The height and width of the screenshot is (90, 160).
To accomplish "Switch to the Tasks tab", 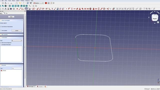I will (x=5, y=13).
